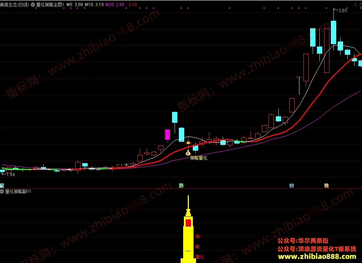Select the magenta candlestick
This screenshot has width=362, height=263.
tap(168, 135)
